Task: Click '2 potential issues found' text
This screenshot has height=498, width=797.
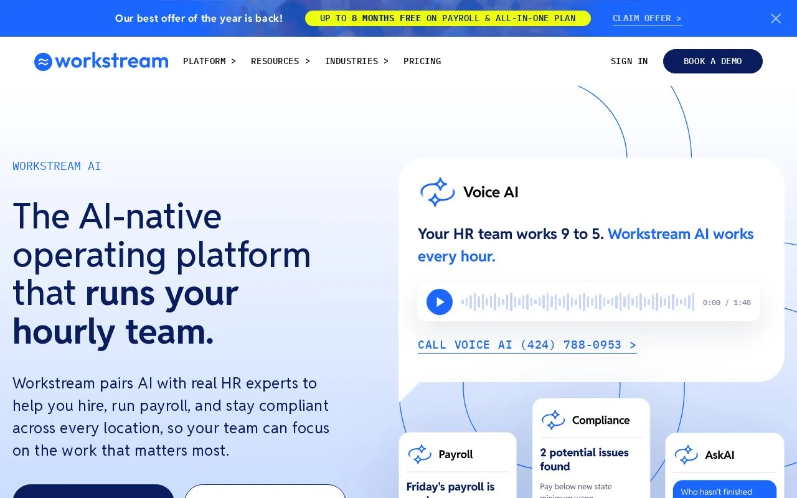Action: point(584,459)
